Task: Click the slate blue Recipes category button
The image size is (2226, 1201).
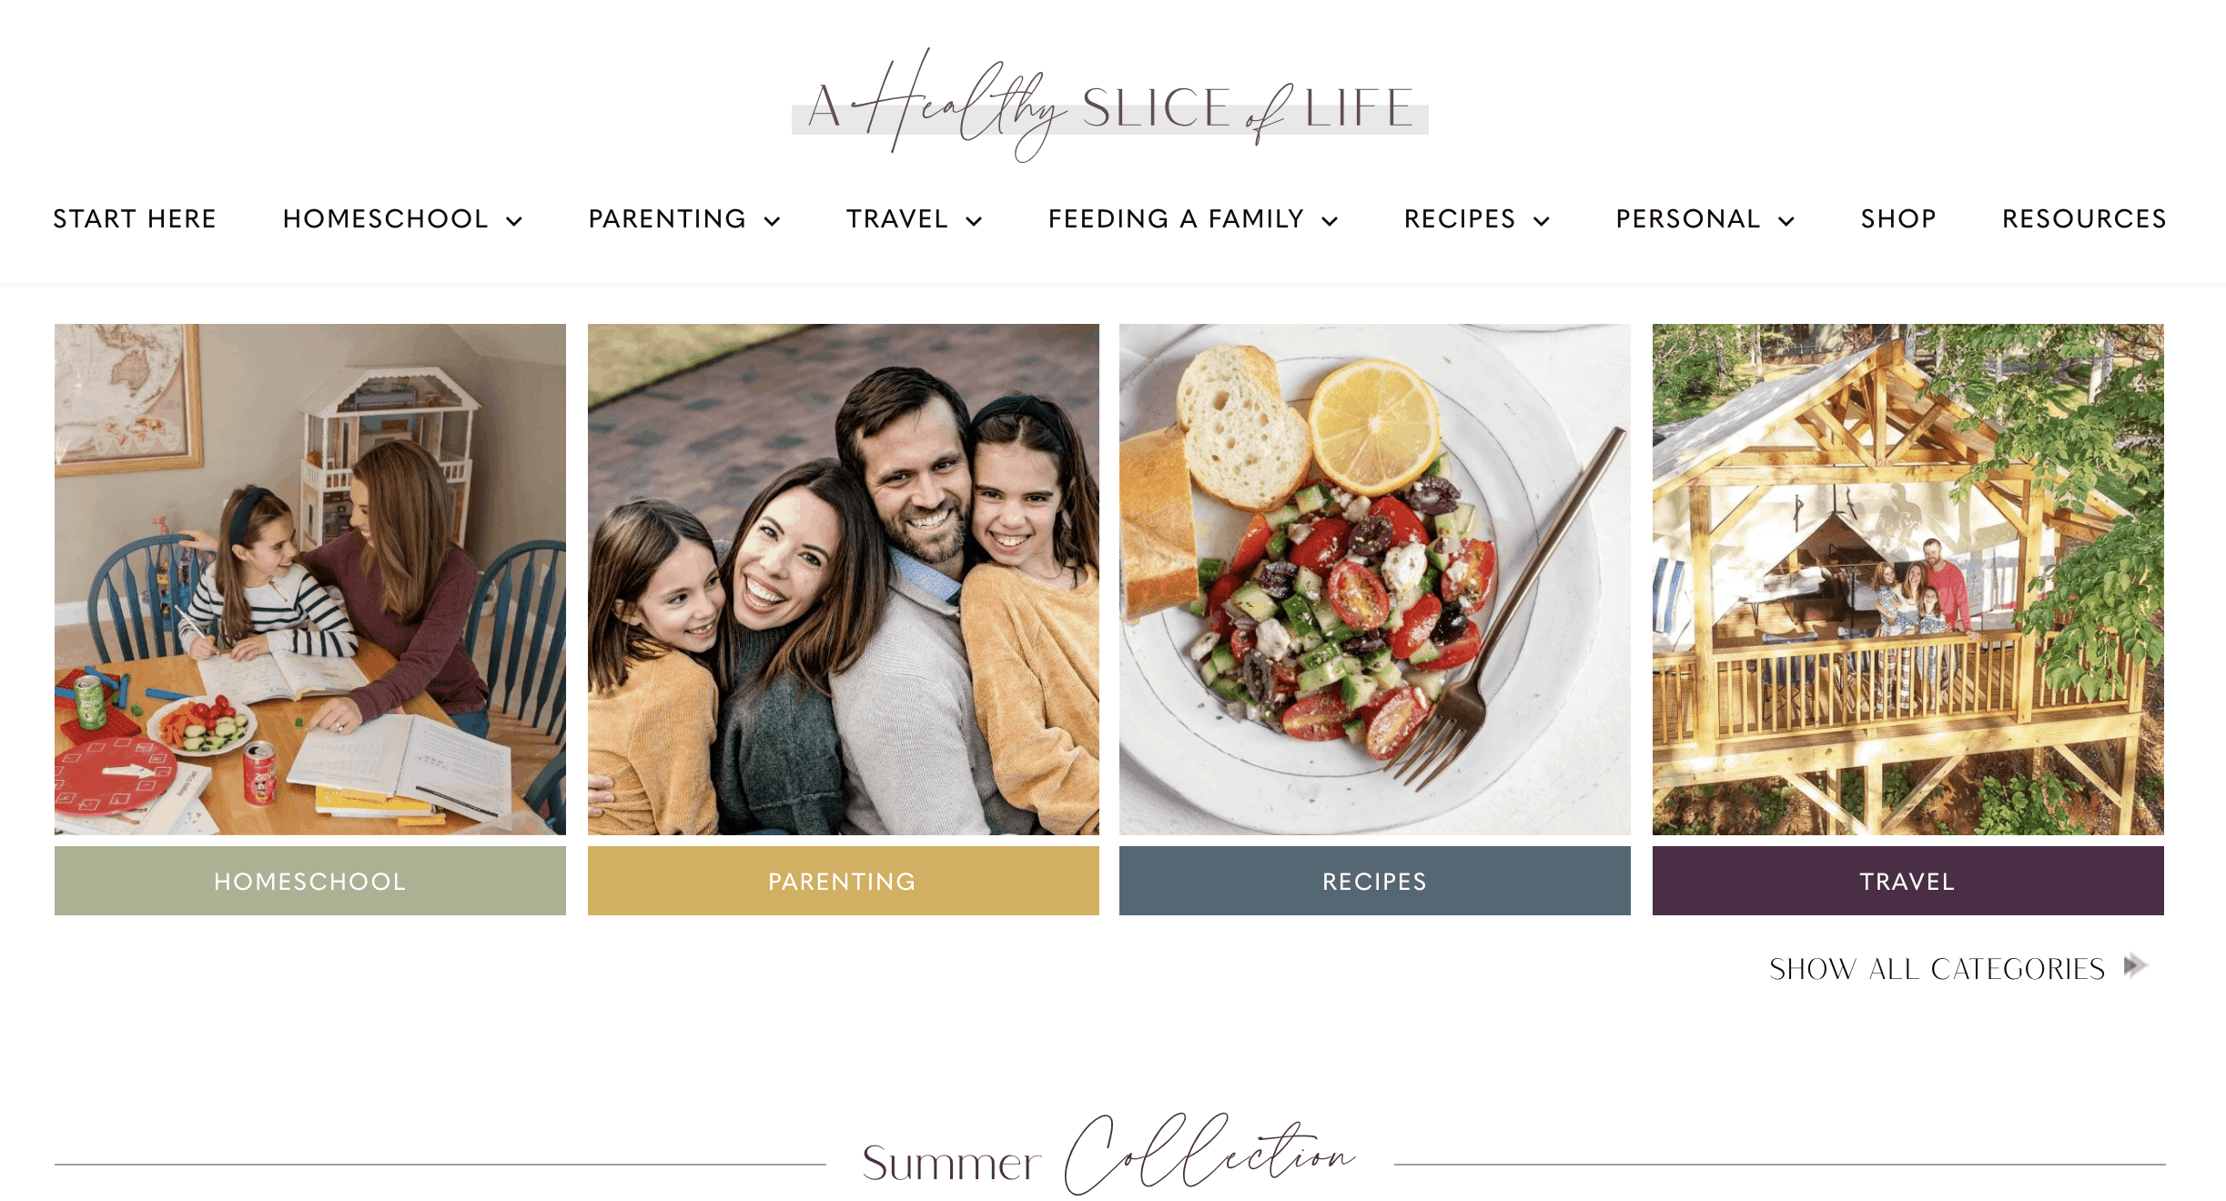Action: tap(1374, 881)
